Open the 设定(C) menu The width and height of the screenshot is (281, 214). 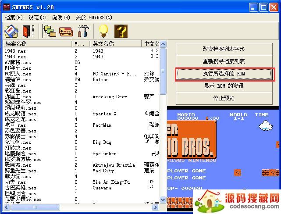tap(37, 18)
